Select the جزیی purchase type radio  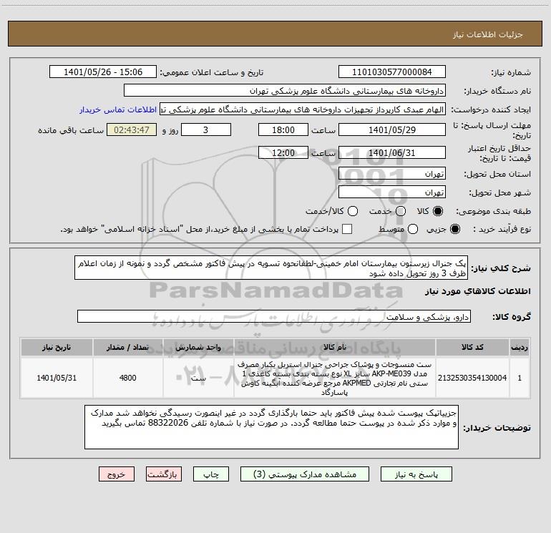click(x=454, y=229)
